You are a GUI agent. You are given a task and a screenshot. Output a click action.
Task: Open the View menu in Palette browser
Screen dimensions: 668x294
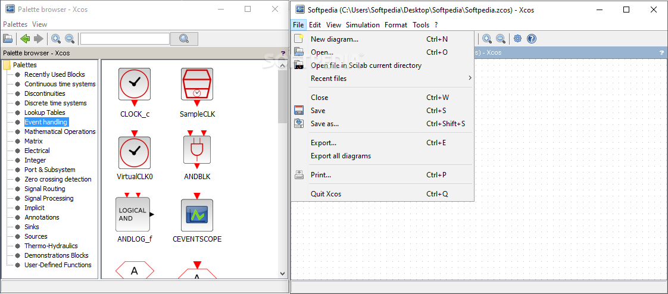[40, 24]
